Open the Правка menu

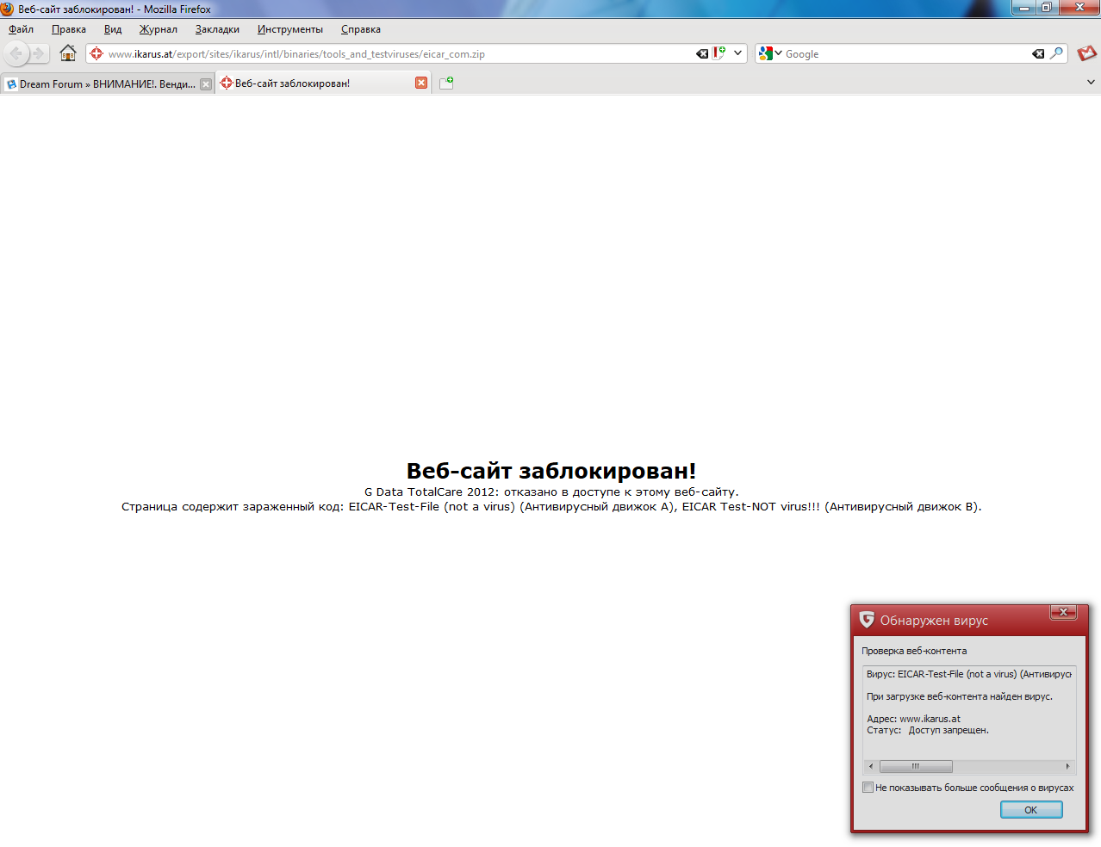69,29
